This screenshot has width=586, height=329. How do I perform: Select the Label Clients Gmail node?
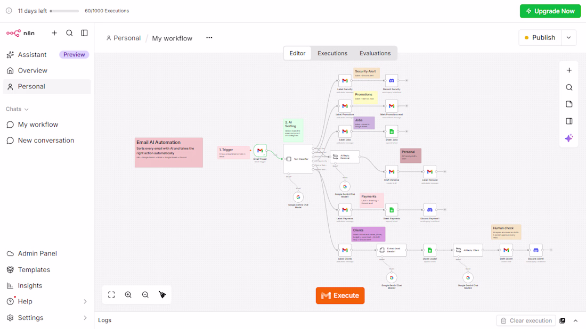[x=345, y=250]
